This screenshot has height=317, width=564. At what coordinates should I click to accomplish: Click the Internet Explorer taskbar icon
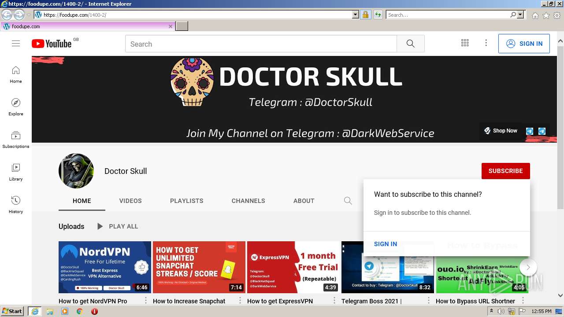pyautogui.click(x=34, y=311)
